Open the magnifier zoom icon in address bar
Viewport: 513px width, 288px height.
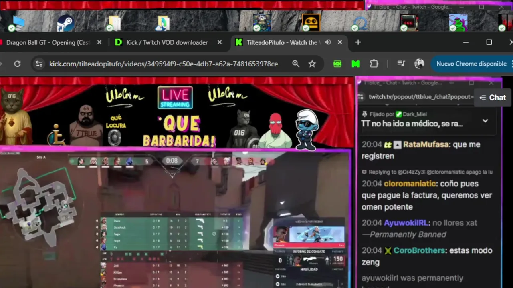[x=296, y=64]
